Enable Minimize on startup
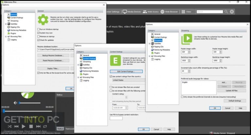This screenshot has width=251, height=135. click(39, 36)
